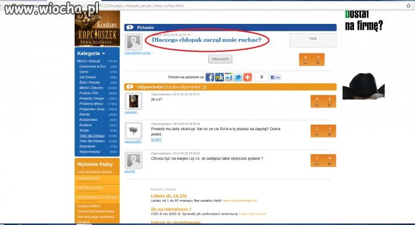
Task: Open the Balony do modelowania ad
Action: point(176,222)
